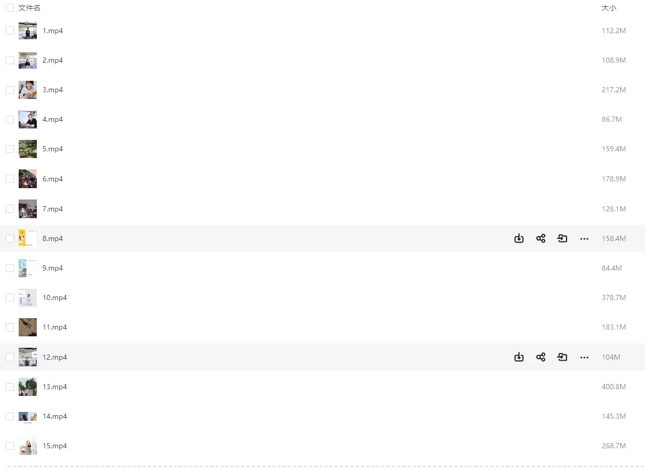Click transfer icon on 12.mp4 row
The width and height of the screenshot is (645, 469).
coord(563,357)
